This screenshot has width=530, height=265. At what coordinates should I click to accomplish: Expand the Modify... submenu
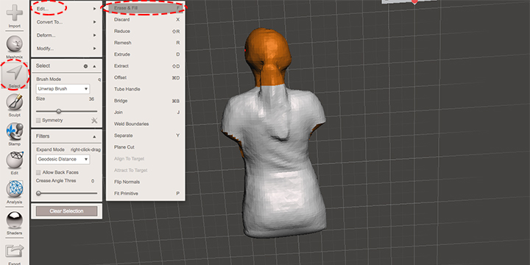[x=66, y=49]
